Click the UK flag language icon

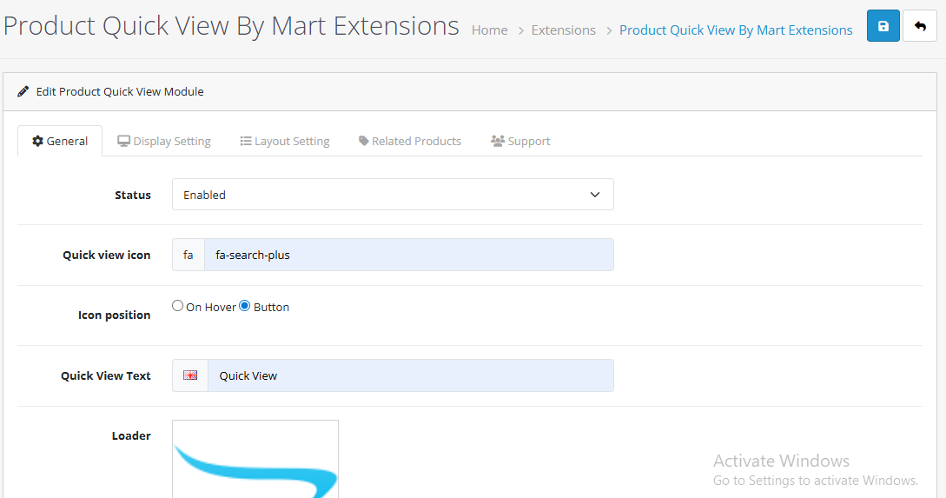pyautogui.click(x=190, y=375)
